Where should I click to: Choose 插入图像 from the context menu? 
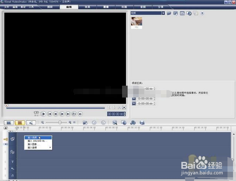tap(38, 144)
